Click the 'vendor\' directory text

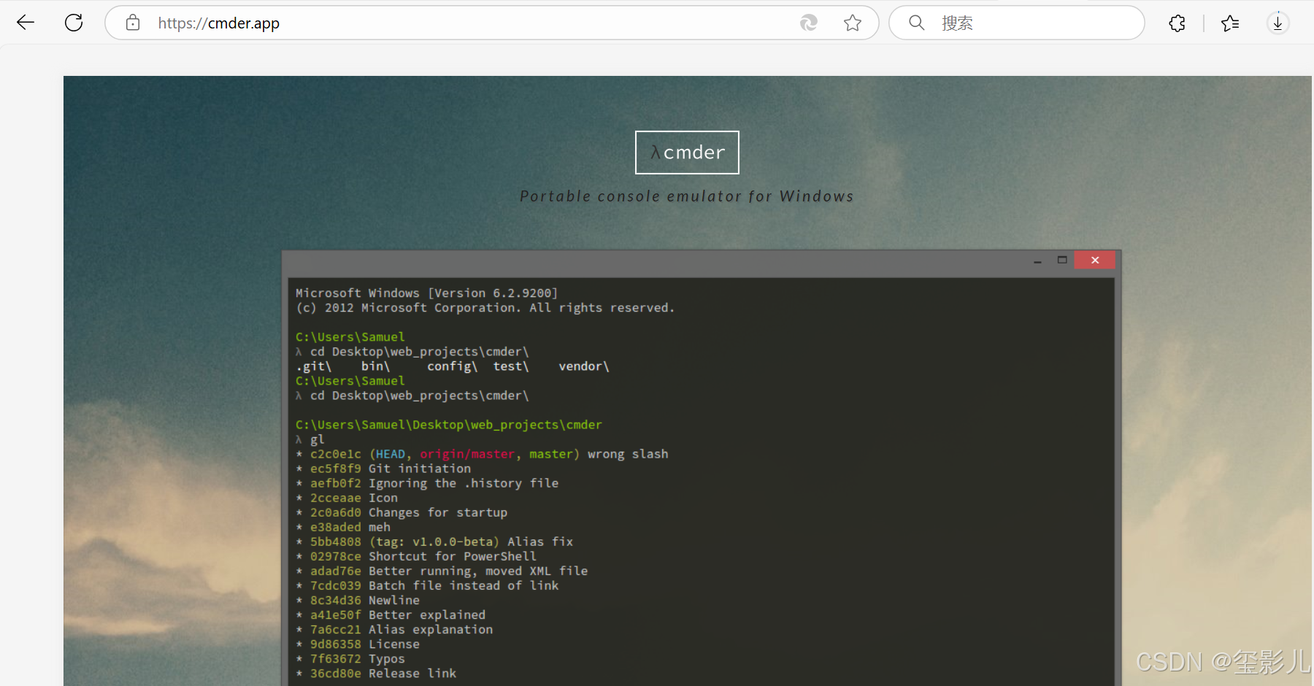point(584,366)
